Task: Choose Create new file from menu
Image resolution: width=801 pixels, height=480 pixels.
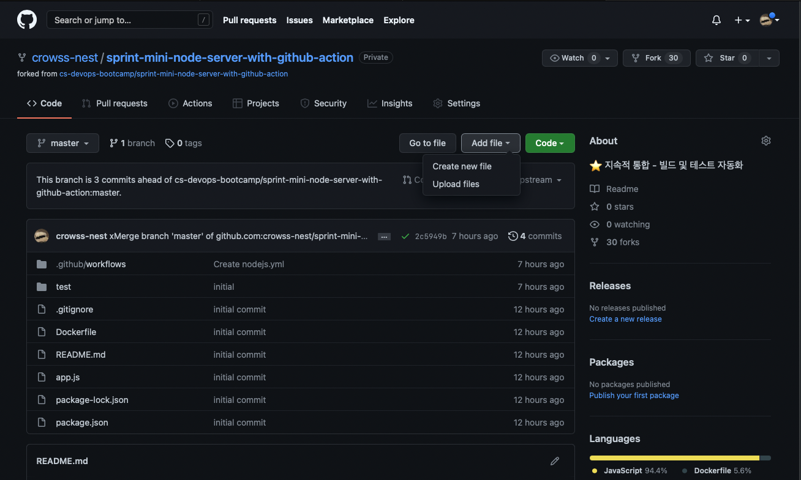Action: click(x=471, y=166)
